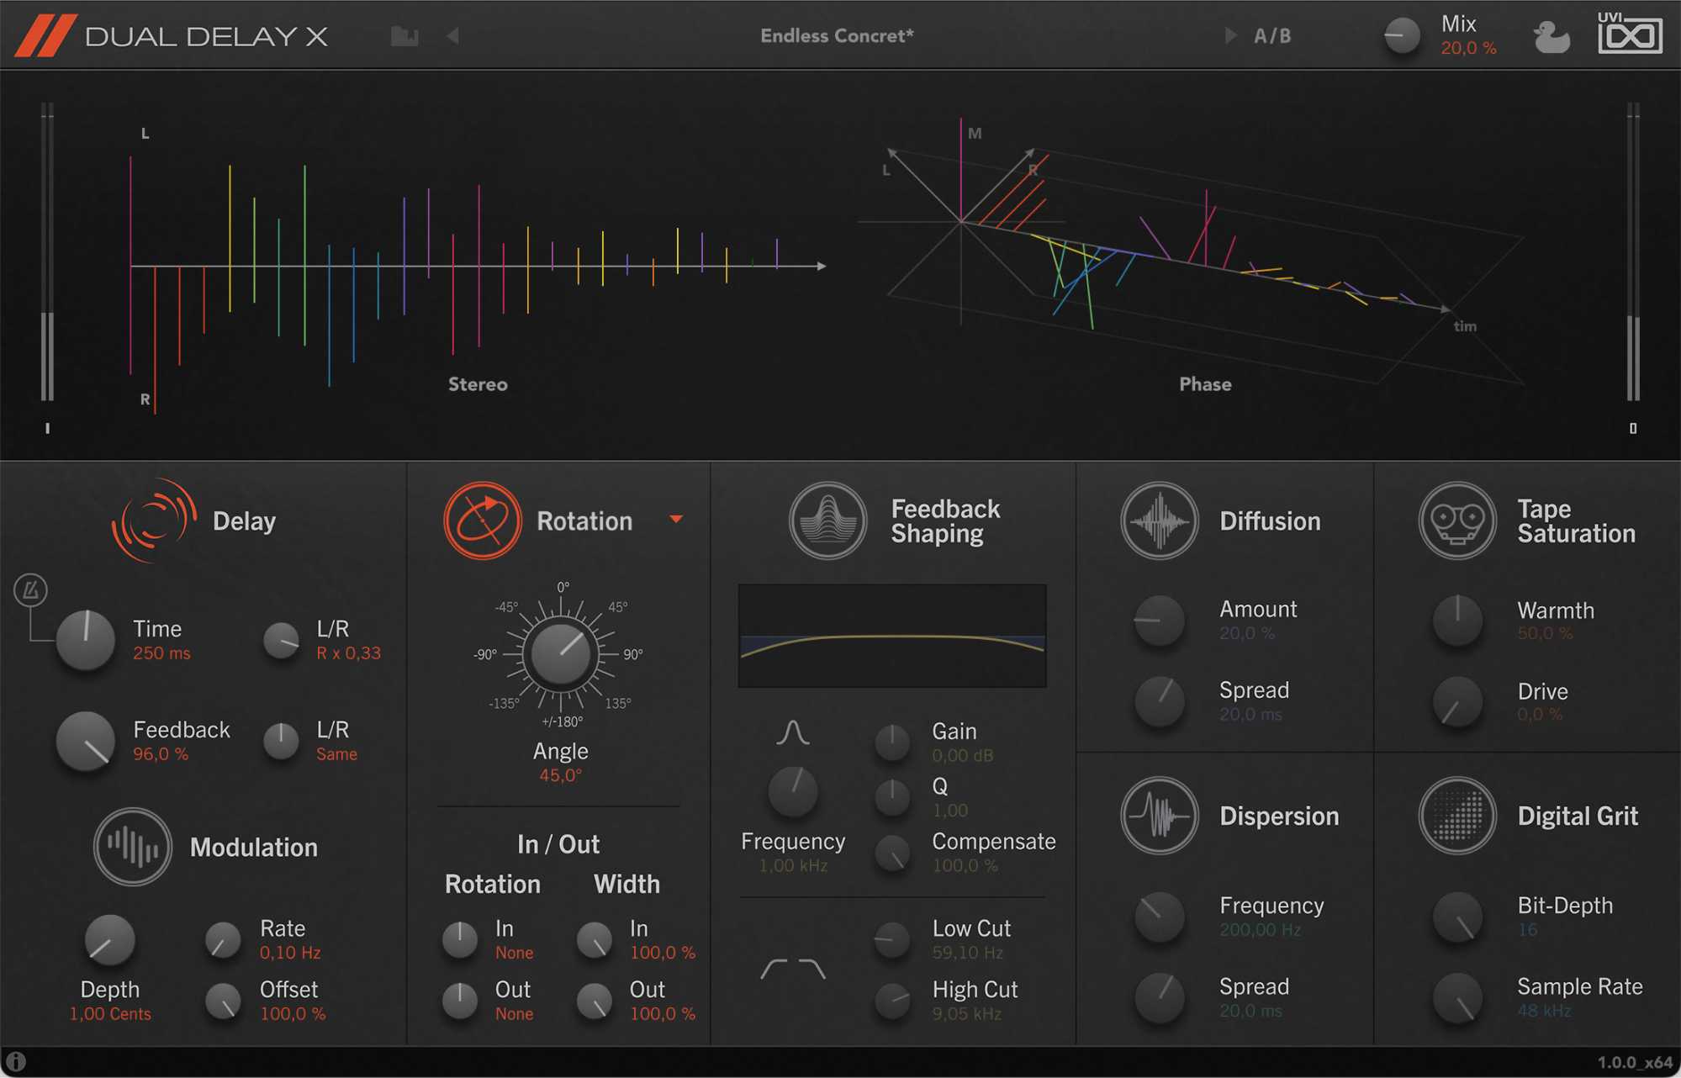Image resolution: width=1681 pixels, height=1078 pixels.
Task: Click the Modulation waveform icon
Action: tap(132, 847)
